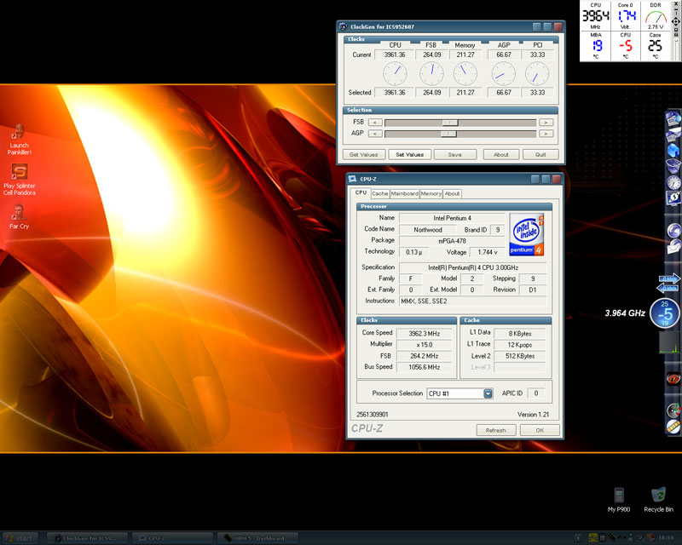Image resolution: width=682 pixels, height=545 pixels.
Task: Switch to the About tab in CPU-Z
Action: (452, 193)
